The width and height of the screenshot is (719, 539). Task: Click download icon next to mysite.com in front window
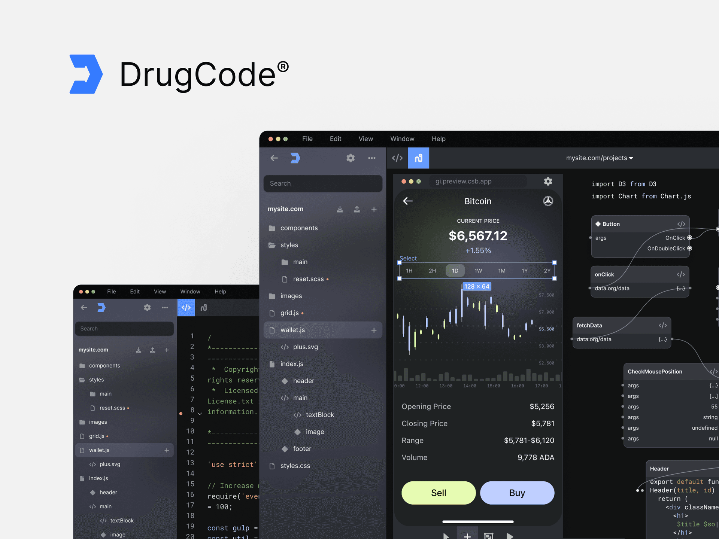[x=340, y=209]
